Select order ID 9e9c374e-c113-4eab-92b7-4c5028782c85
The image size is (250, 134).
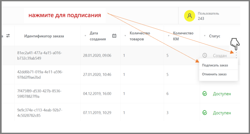tap(40, 113)
